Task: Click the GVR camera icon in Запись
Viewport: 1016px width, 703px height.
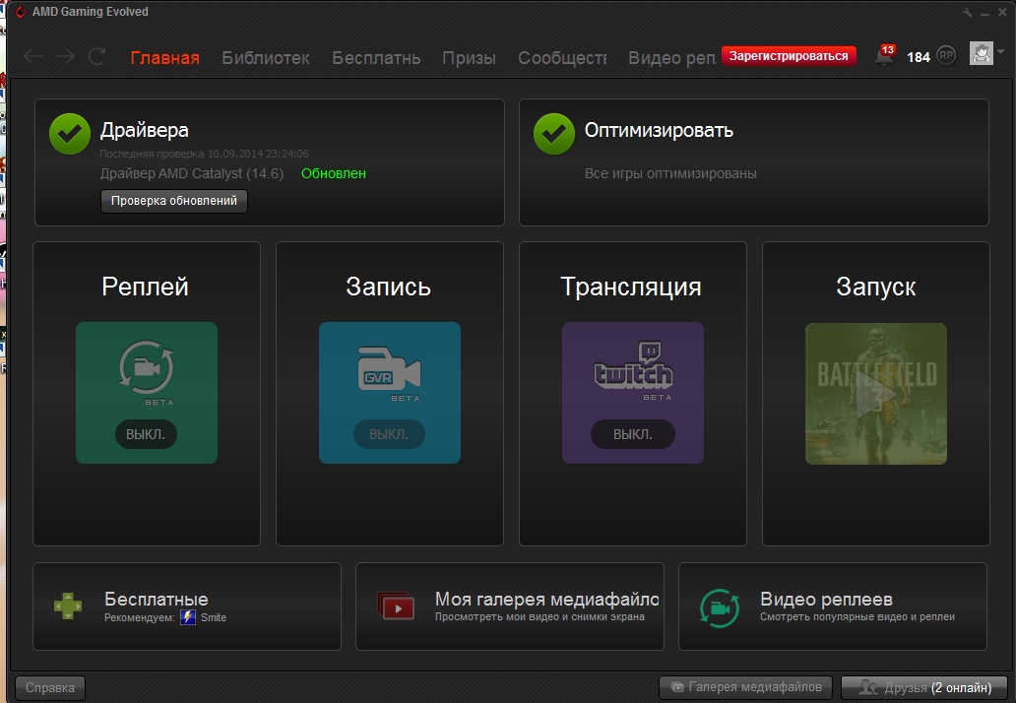Action: [x=390, y=370]
